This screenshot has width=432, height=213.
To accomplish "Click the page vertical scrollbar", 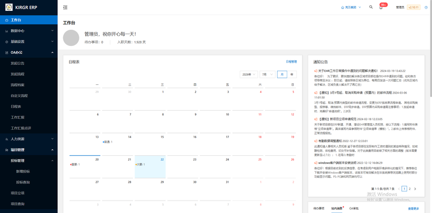I will [x=430, y=48].
